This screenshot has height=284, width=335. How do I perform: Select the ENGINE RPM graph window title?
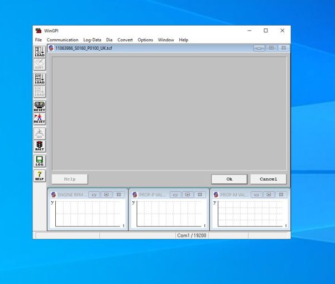[x=72, y=195]
